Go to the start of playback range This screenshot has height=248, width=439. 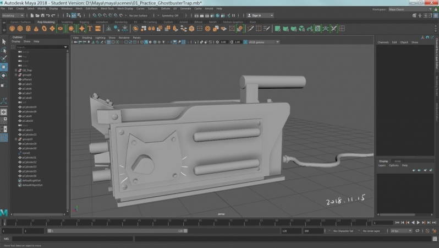click(x=397, y=223)
